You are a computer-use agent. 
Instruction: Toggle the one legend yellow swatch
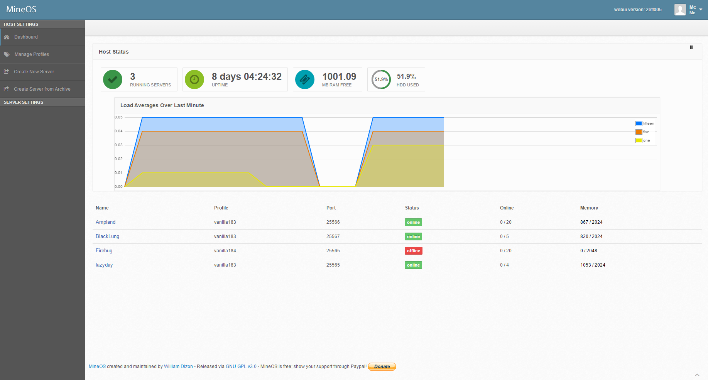pyautogui.click(x=639, y=140)
